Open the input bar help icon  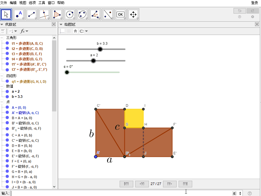pyautogui.click(x=250, y=193)
